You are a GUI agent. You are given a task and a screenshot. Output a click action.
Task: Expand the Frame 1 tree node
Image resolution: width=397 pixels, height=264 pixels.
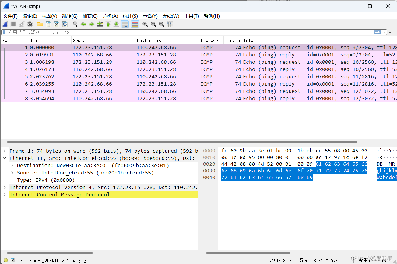5,151
